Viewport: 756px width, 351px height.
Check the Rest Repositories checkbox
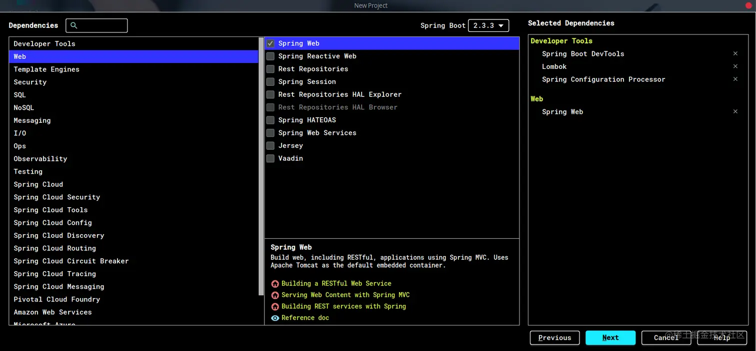click(x=270, y=69)
